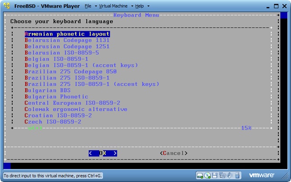The width and height of the screenshot is (291, 182).
Task: Click the floppy drive status icon
Action: pos(215,175)
